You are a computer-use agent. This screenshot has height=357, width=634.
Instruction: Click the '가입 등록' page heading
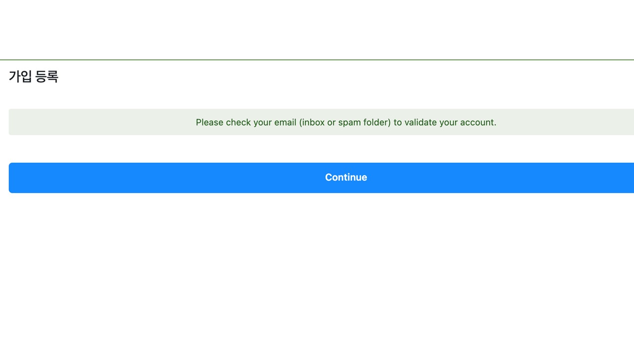coord(34,77)
